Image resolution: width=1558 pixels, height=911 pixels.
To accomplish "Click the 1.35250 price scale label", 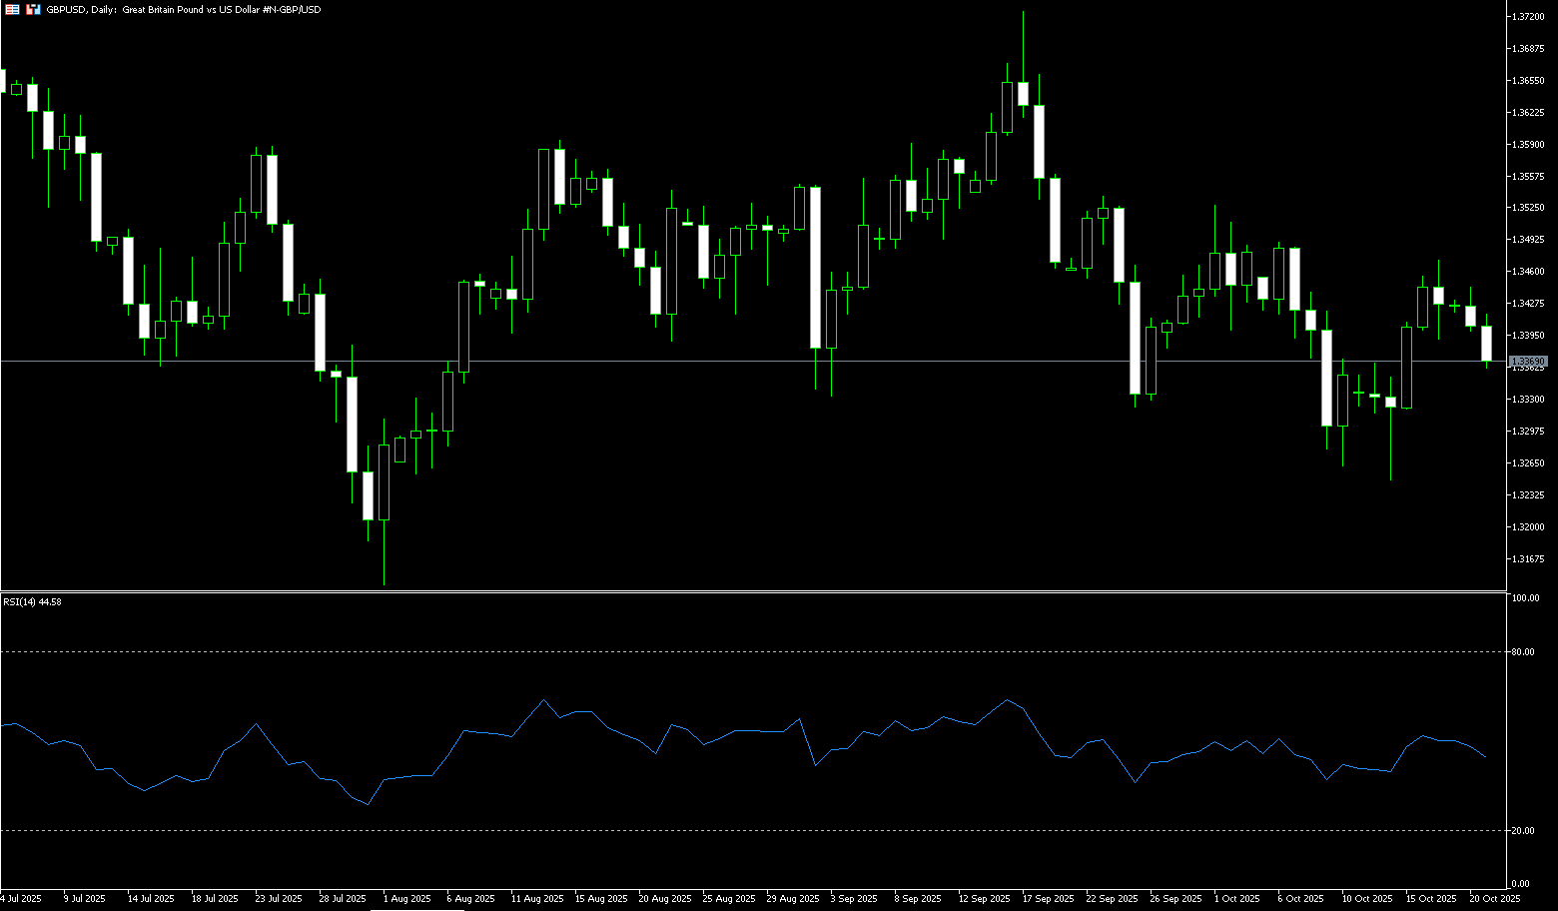I will [x=1528, y=208].
